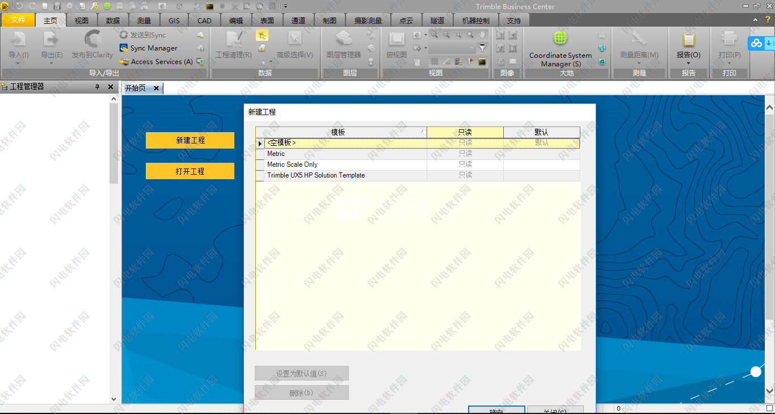Screen dimensions: 775x414
Task: Switch to the 测量 ribbon tab
Action: click(144, 20)
